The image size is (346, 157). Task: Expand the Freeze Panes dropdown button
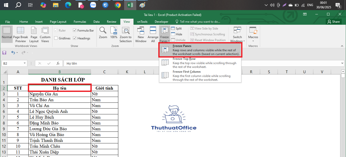pyautogui.click(x=165, y=34)
